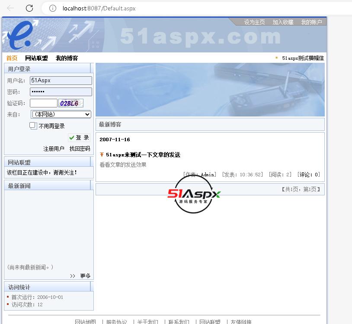The width and height of the screenshot is (352, 324).
Task: Open the footer 网站联盟 link
Action: coord(210,321)
